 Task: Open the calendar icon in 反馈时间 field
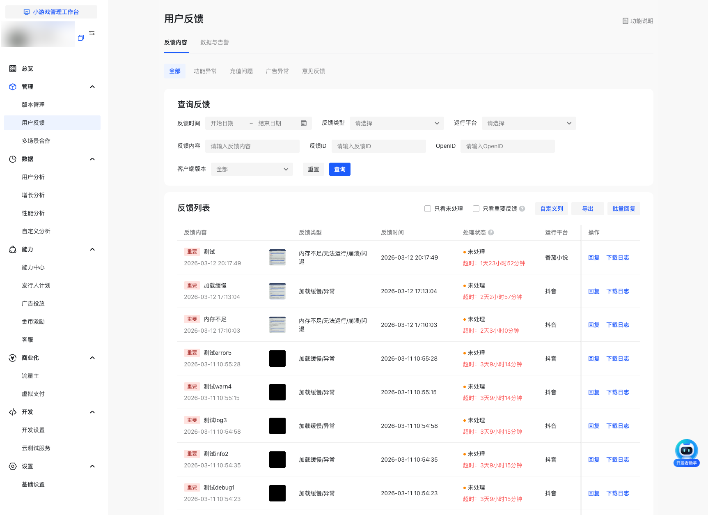coord(304,123)
